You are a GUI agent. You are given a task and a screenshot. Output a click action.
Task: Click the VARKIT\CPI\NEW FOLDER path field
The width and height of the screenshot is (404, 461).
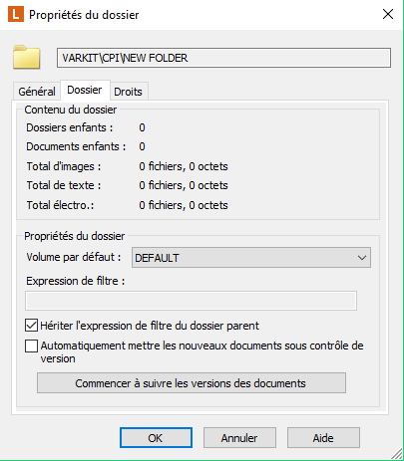(x=223, y=58)
